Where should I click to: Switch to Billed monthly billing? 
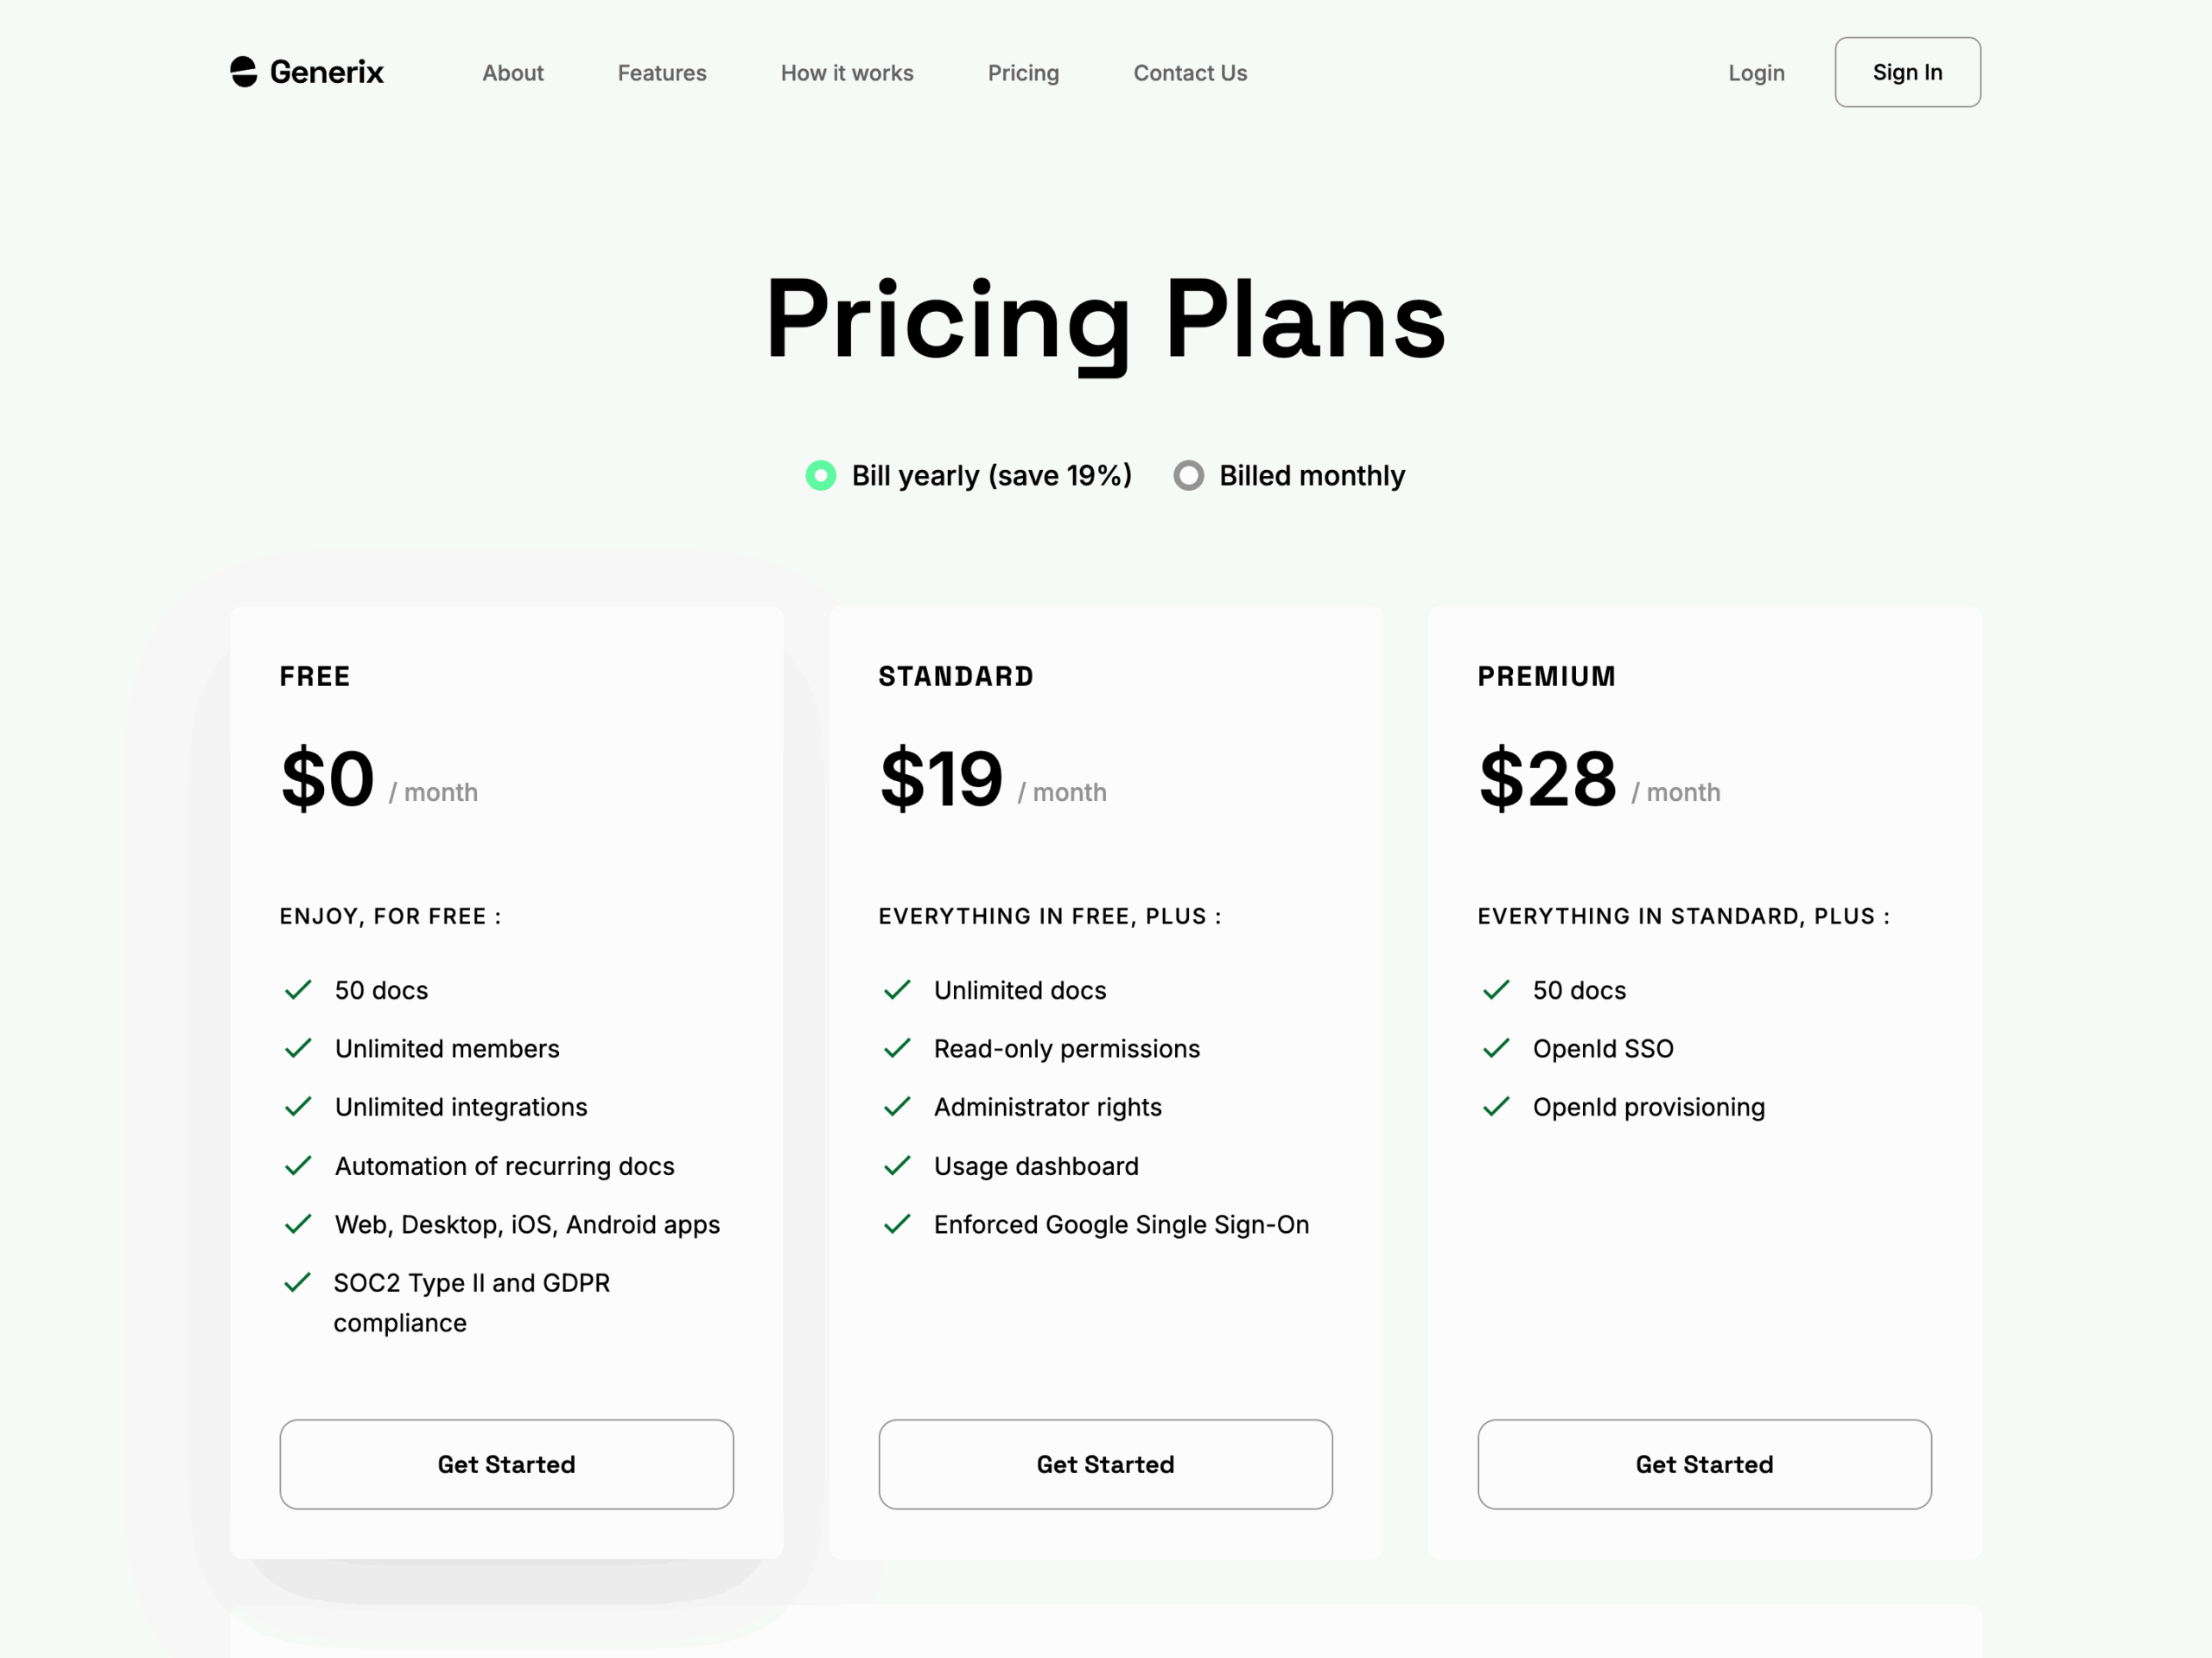click(x=1188, y=475)
